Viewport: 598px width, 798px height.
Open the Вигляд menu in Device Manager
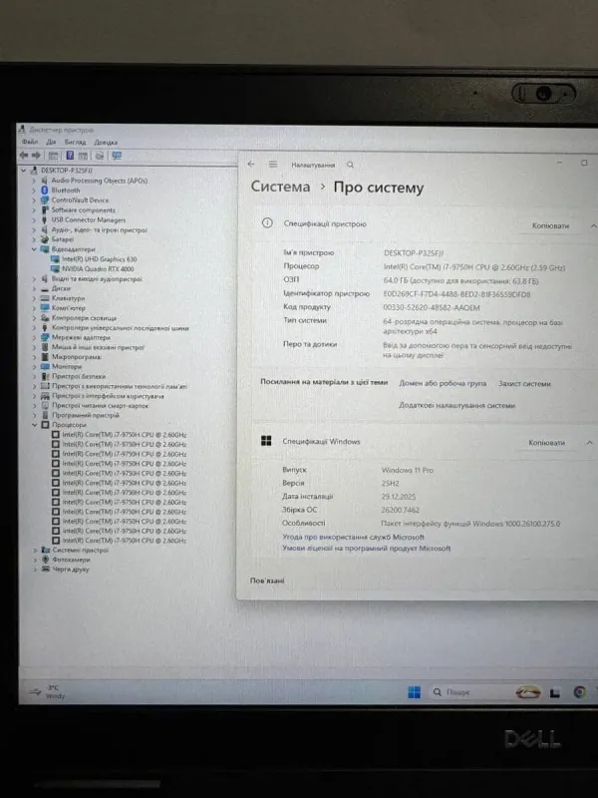[x=76, y=143]
